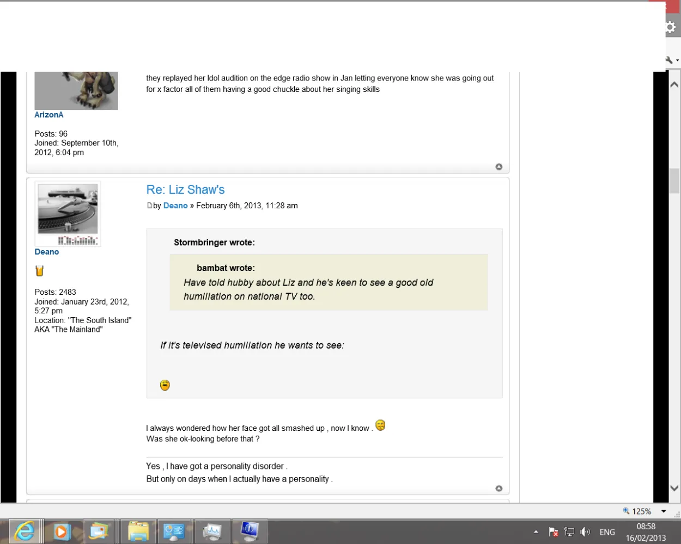
Task: Open the clock showing 08:58
Action: [x=646, y=527]
